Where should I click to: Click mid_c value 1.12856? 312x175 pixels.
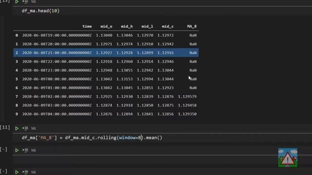[x=166, y=114]
